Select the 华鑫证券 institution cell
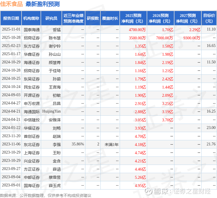The image size is (217, 198). pyautogui.click(x=32, y=54)
